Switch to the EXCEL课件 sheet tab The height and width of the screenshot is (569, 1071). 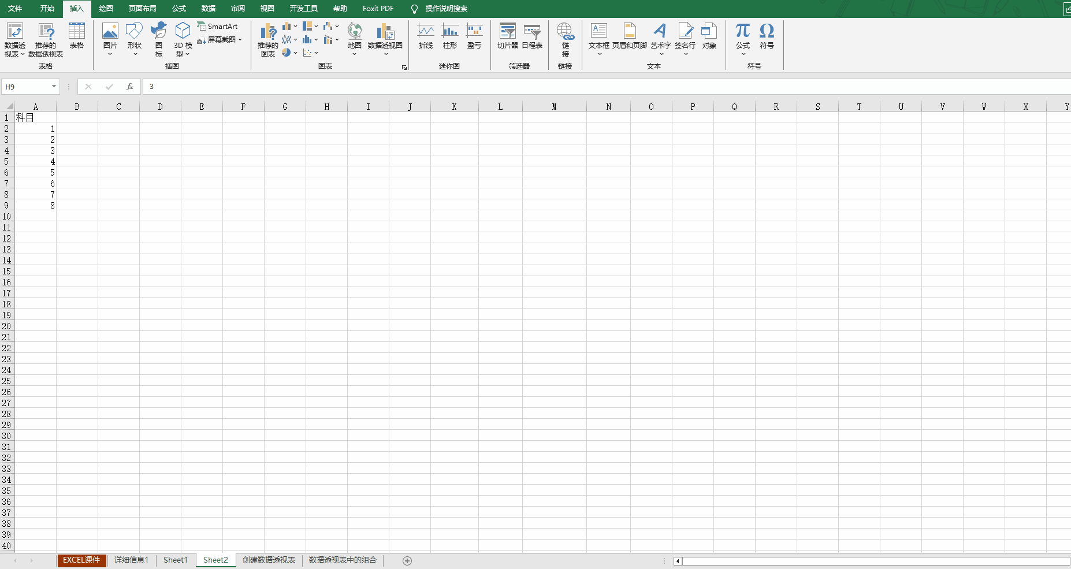point(81,560)
